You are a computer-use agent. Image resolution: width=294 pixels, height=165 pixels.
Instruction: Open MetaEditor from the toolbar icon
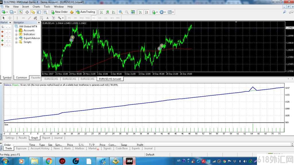click(x=71, y=12)
